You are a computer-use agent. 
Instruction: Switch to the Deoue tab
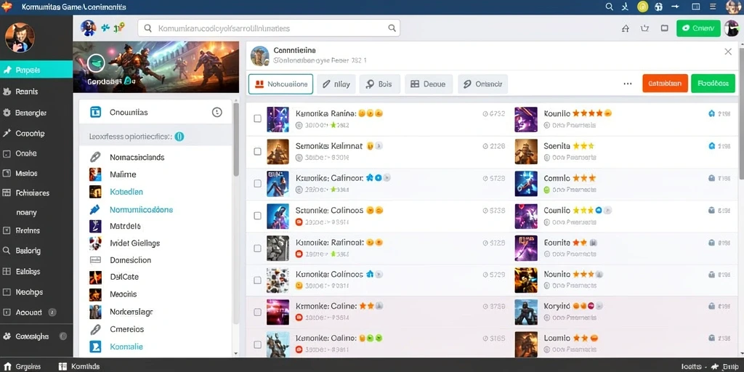pyautogui.click(x=428, y=84)
